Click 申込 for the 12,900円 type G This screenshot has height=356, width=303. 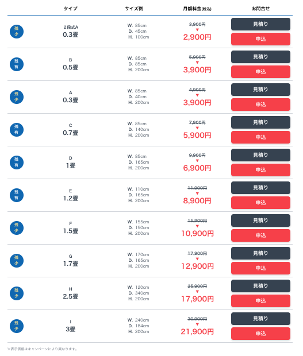(260, 268)
